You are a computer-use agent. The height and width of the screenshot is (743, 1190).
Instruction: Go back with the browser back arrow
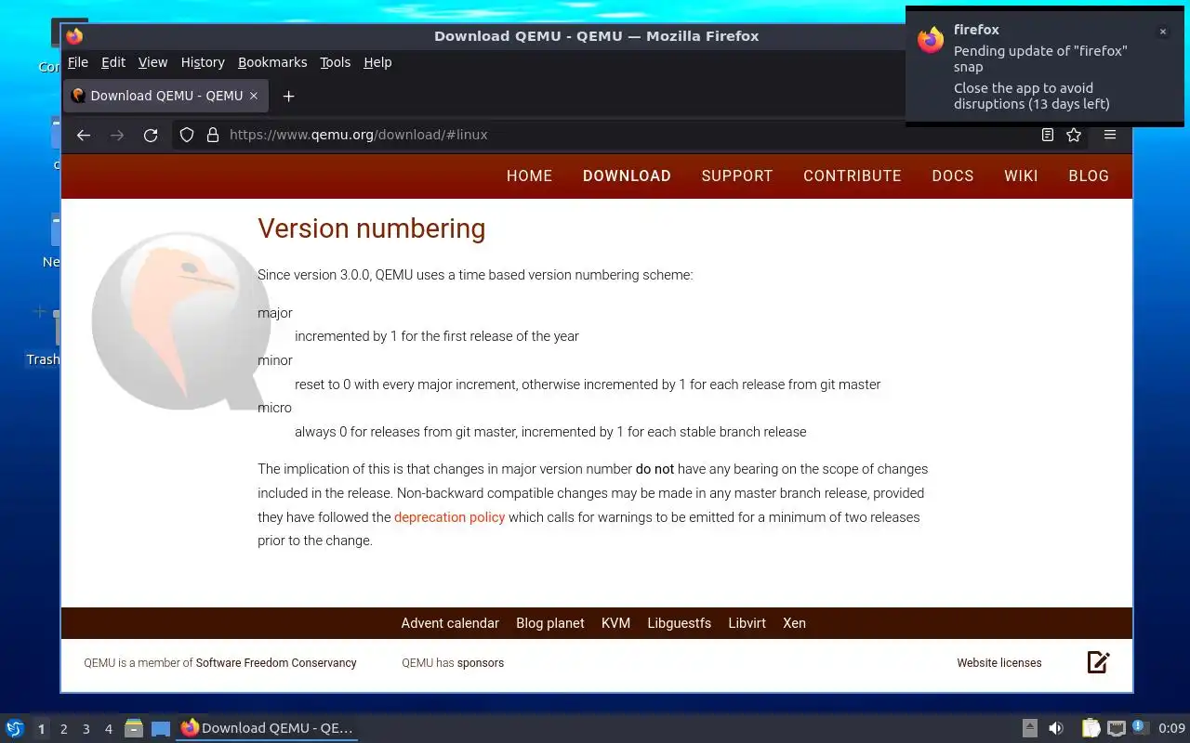click(x=84, y=135)
